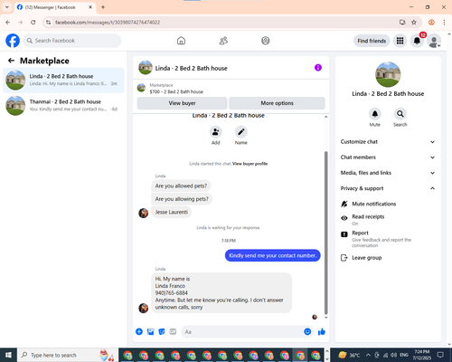Viewport: 452px width, 362px height.
Task: Open the Windows Start menu
Action: pos(8,355)
